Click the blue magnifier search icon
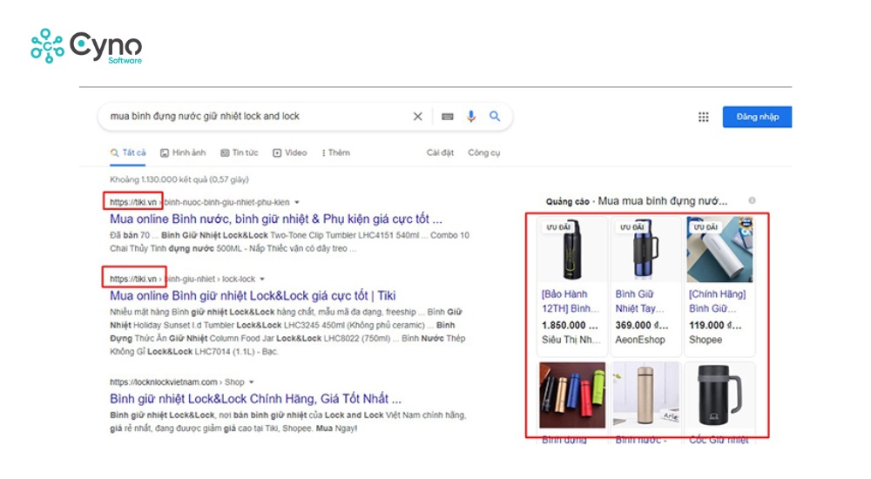The image size is (871, 479). coord(495,116)
